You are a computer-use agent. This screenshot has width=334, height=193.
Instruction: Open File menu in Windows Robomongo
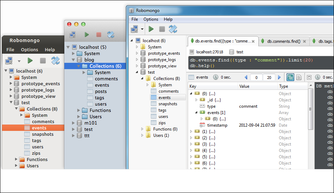pos(135,19)
